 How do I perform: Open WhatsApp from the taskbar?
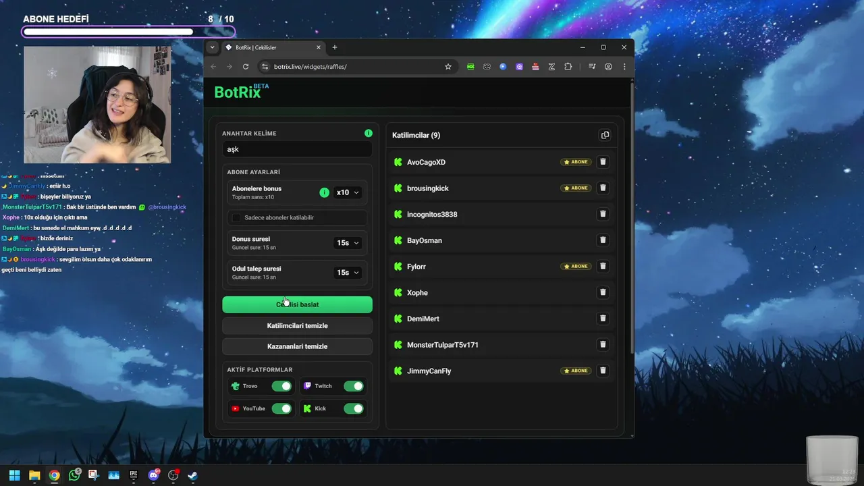[74, 475]
